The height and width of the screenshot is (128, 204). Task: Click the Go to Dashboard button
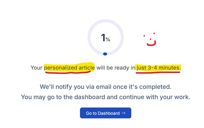point(106,113)
